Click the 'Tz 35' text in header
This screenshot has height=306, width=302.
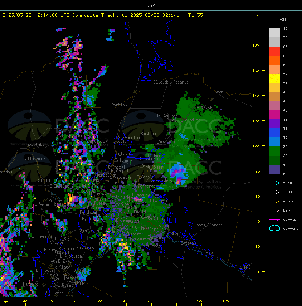point(195,15)
